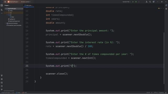
Task: Click the IntelliJ app logo
Action: pyautogui.click(x=2, y=2)
